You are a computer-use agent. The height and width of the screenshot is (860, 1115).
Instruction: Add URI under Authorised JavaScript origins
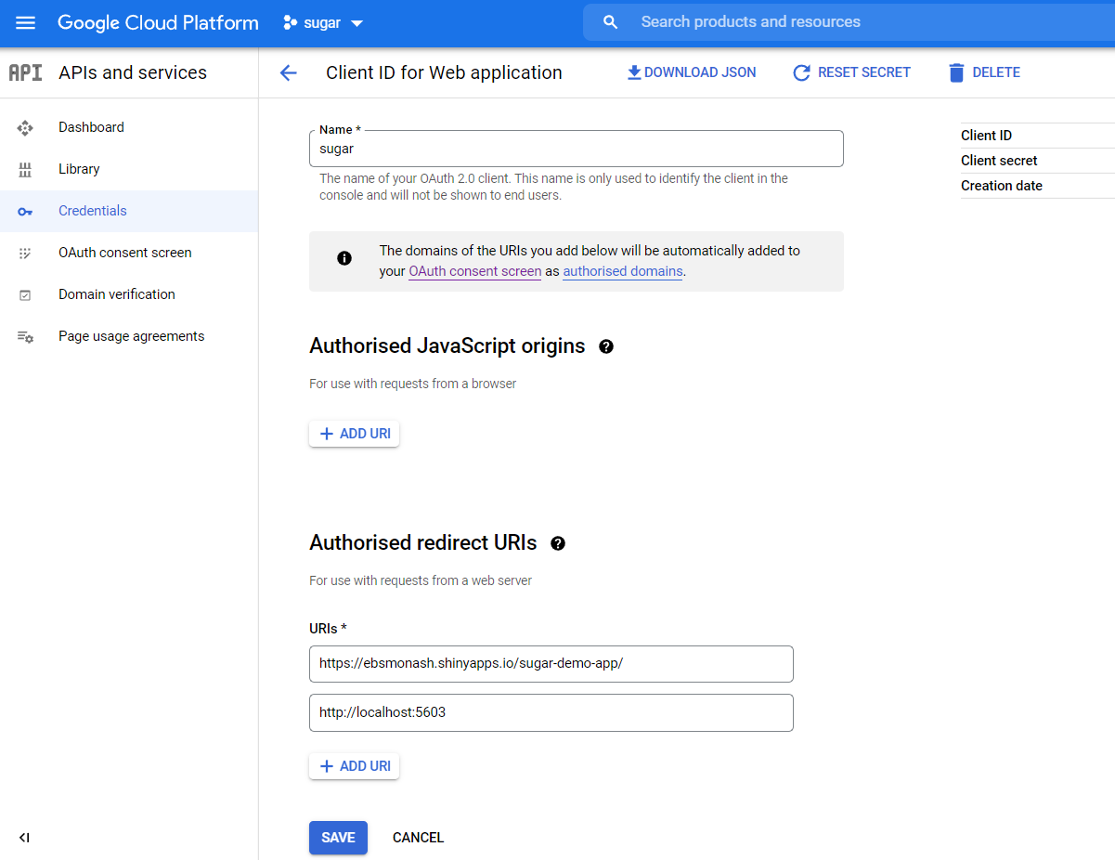[x=354, y=434]
